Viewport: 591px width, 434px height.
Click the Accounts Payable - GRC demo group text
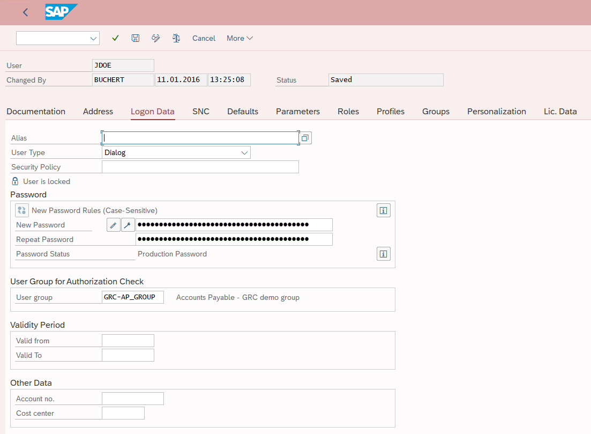[238, 297]
